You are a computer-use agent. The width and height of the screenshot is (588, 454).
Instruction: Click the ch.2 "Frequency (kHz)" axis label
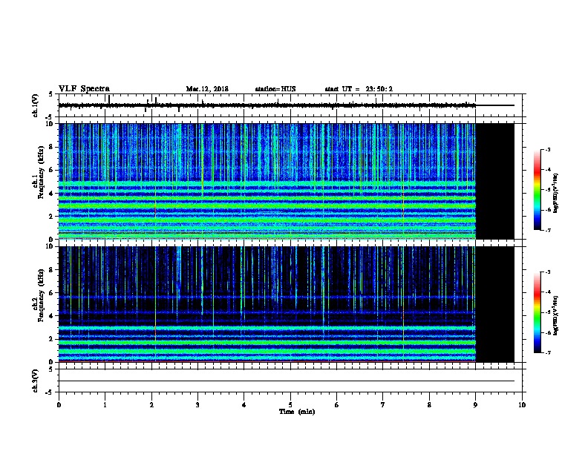pos(41,295)
